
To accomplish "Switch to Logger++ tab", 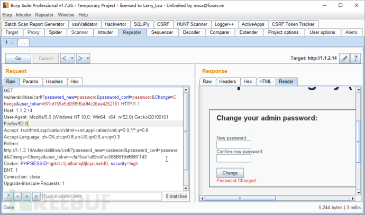I will tap(224, 24).
